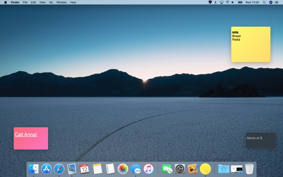The width and height of the screenshot is (283, 177).
Task: Open FaceTime from the Dock
Action: pos(167,169)
